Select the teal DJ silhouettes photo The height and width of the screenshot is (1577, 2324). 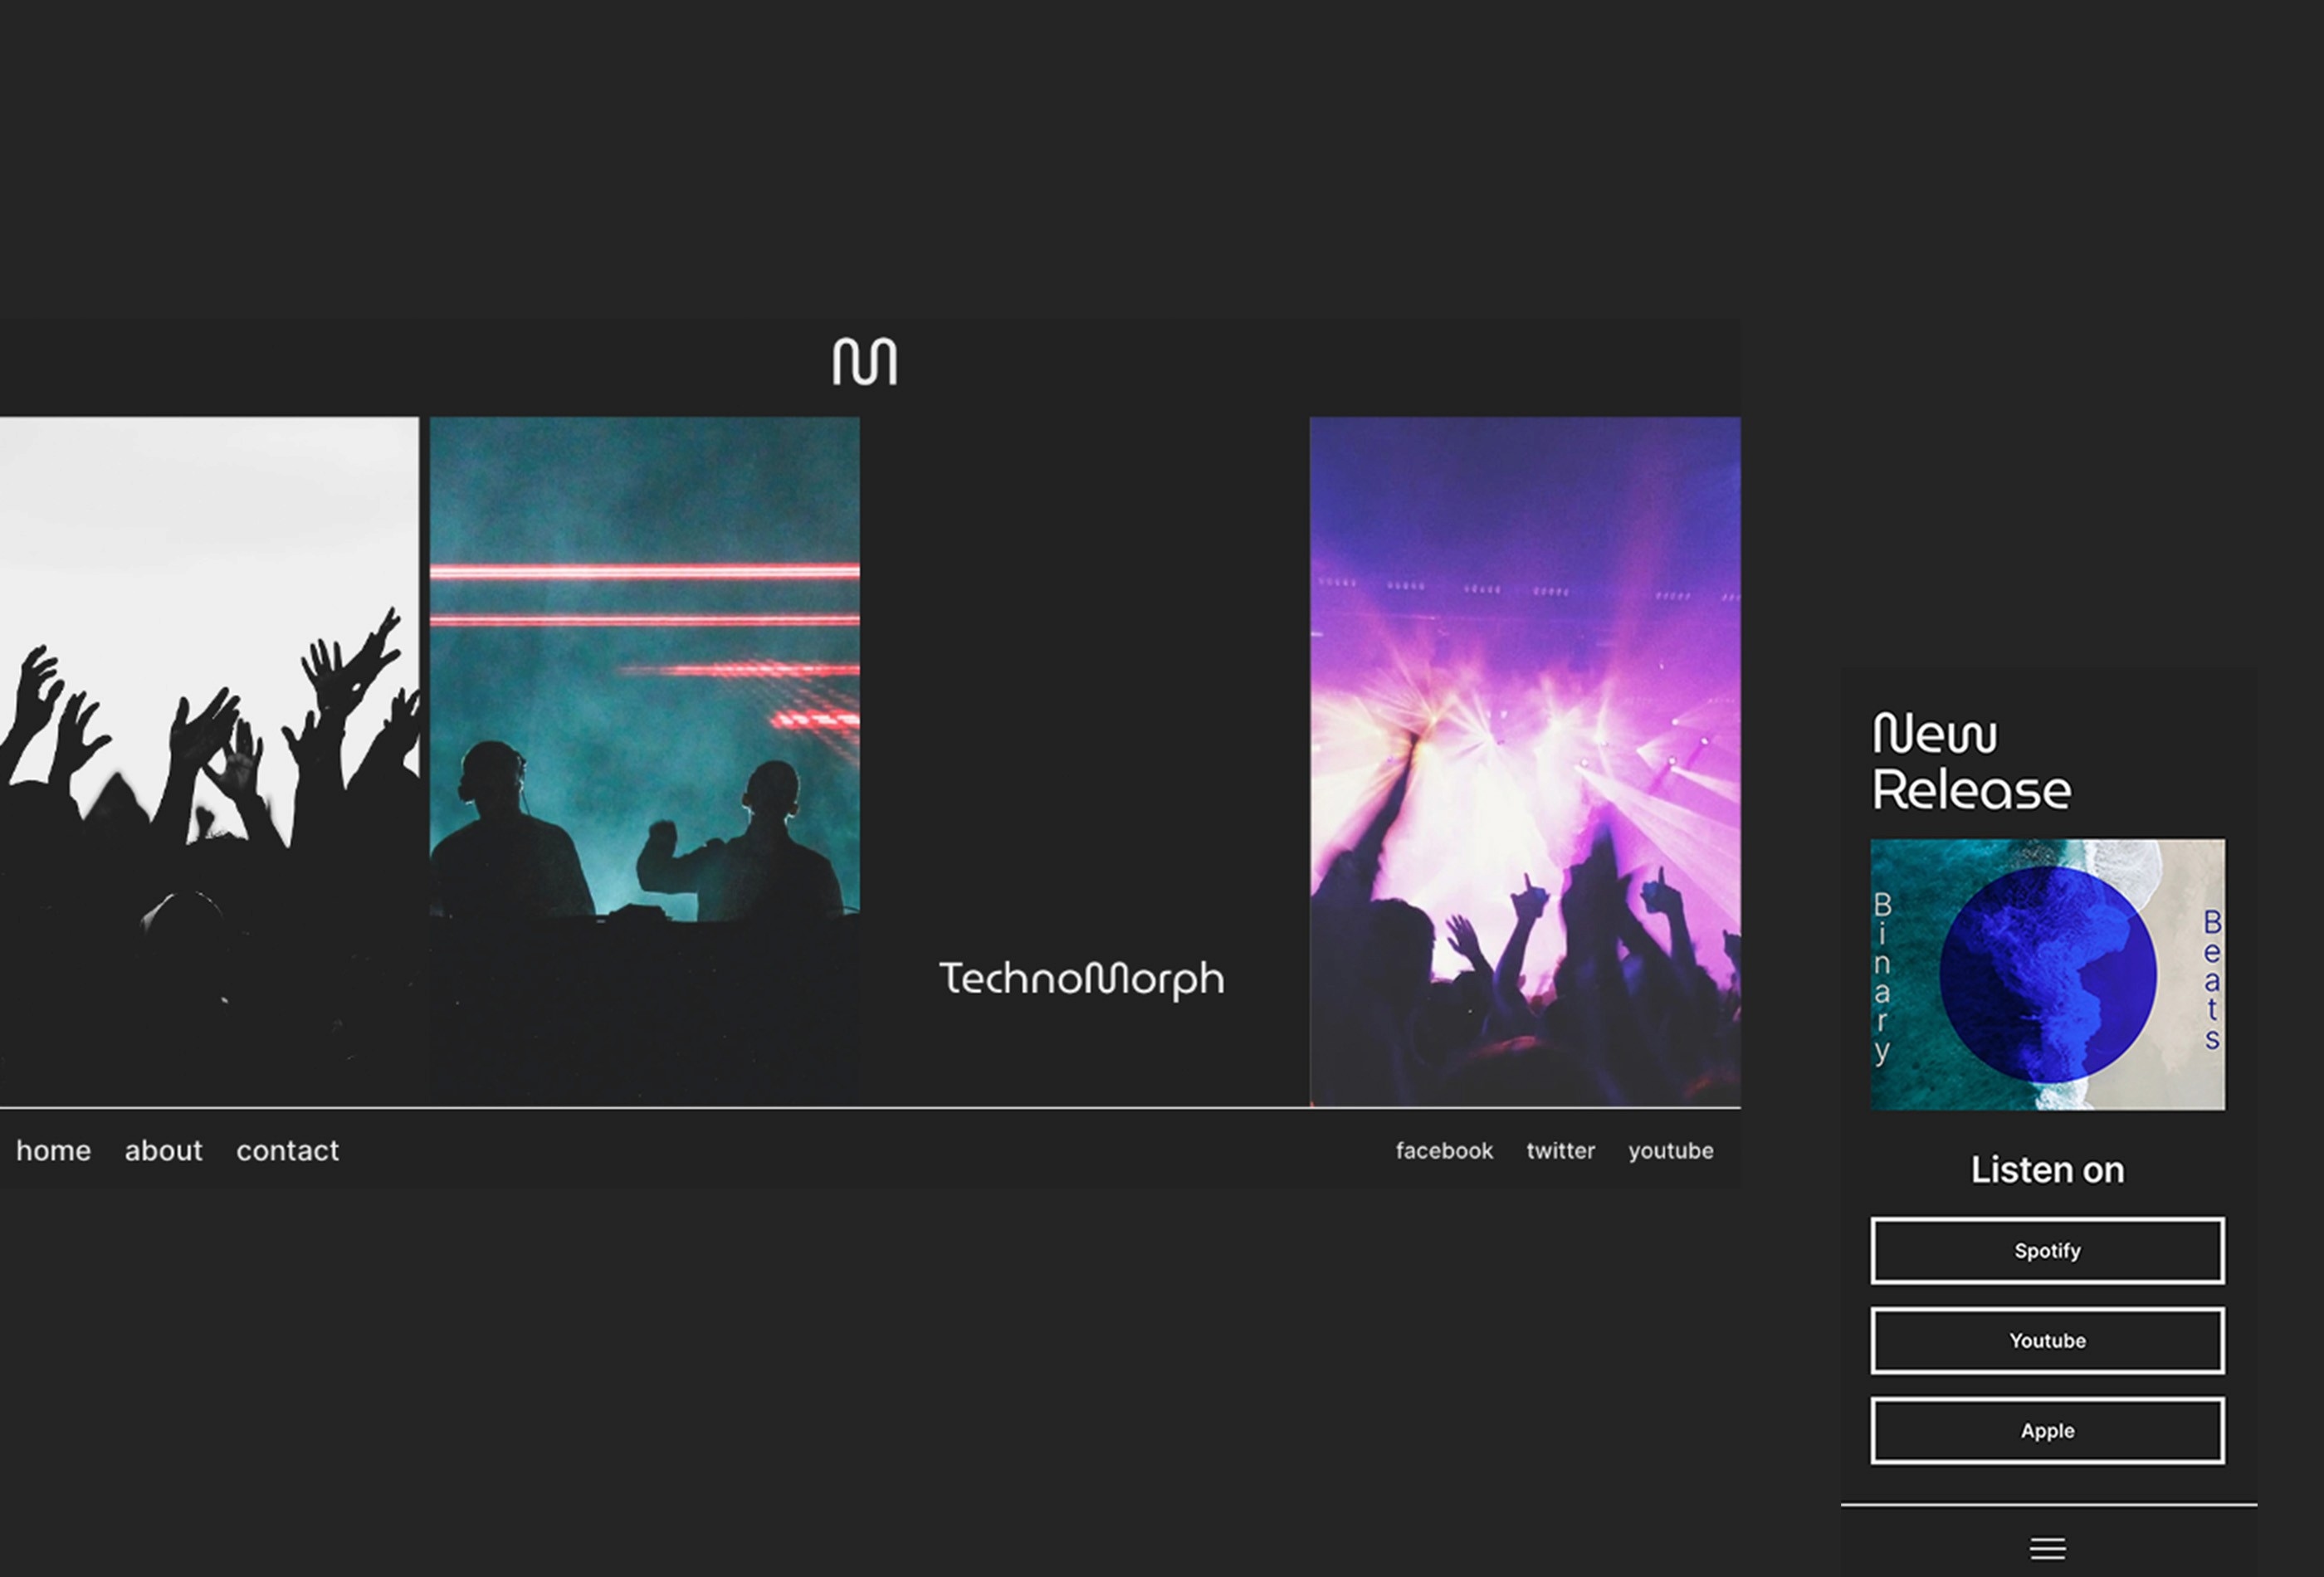(644, 761)
